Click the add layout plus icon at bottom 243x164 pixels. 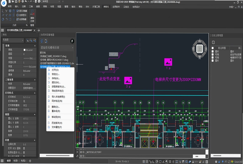[x=30, y=161]
